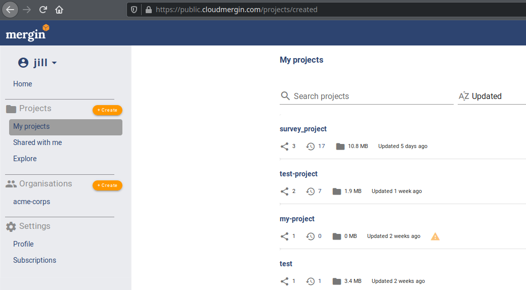Click the Projects section label
Screen dimensions: 526x290
(35, 108)
